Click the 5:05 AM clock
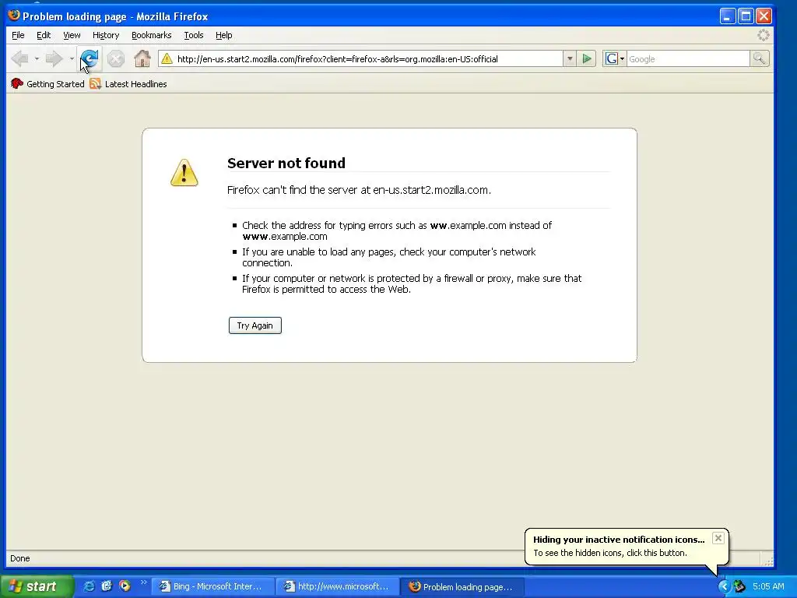The height and width of the screenshot is (598, 797). 768,586
